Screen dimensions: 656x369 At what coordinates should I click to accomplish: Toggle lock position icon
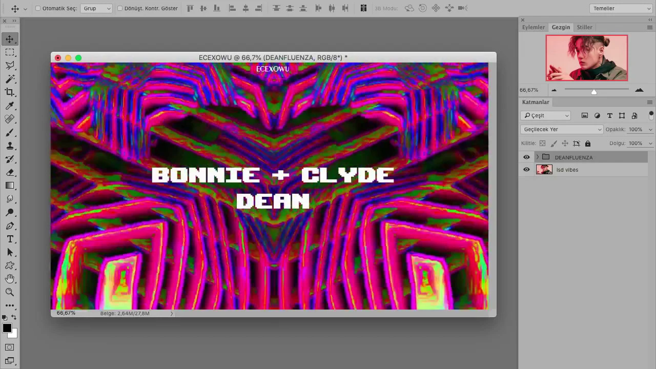pyautogui.click(x=565, y=143)
